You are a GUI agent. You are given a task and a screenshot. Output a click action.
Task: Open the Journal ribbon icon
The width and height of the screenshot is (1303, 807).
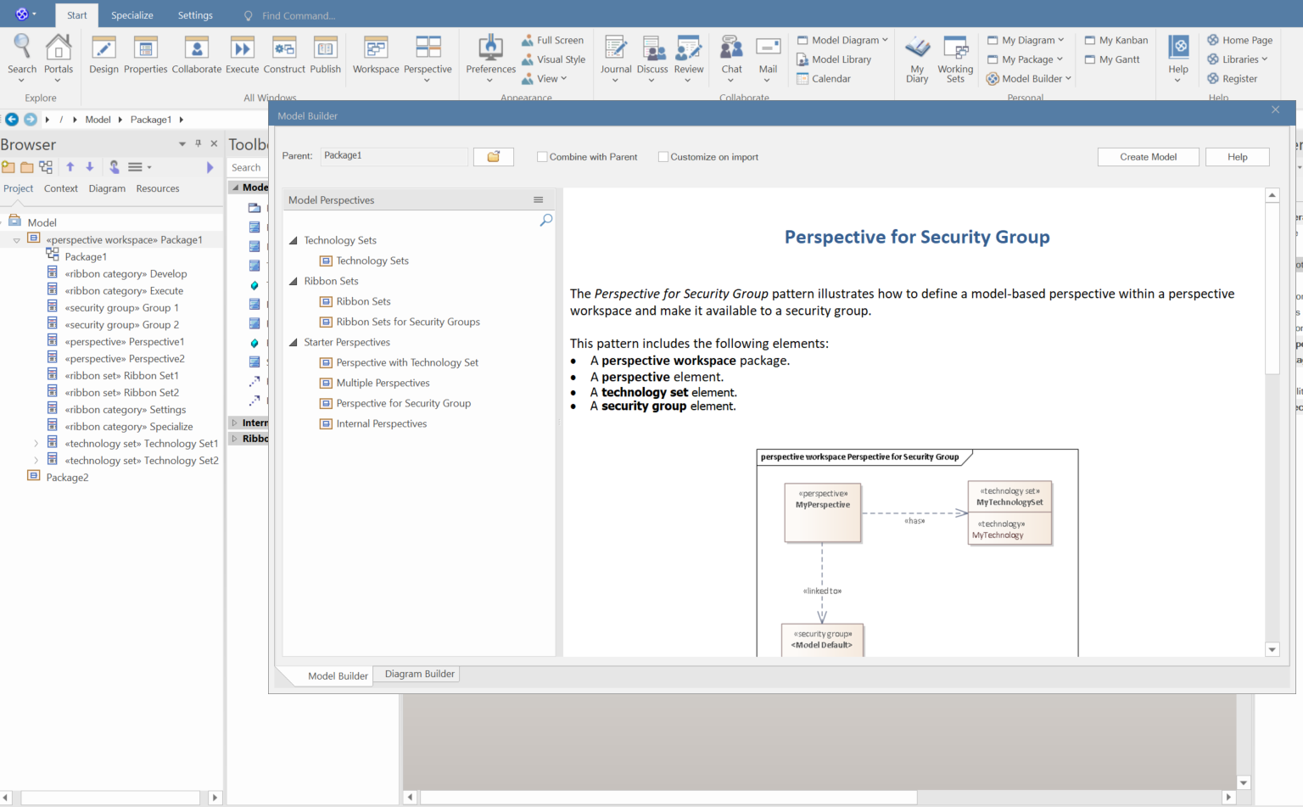tap(616, 58)
